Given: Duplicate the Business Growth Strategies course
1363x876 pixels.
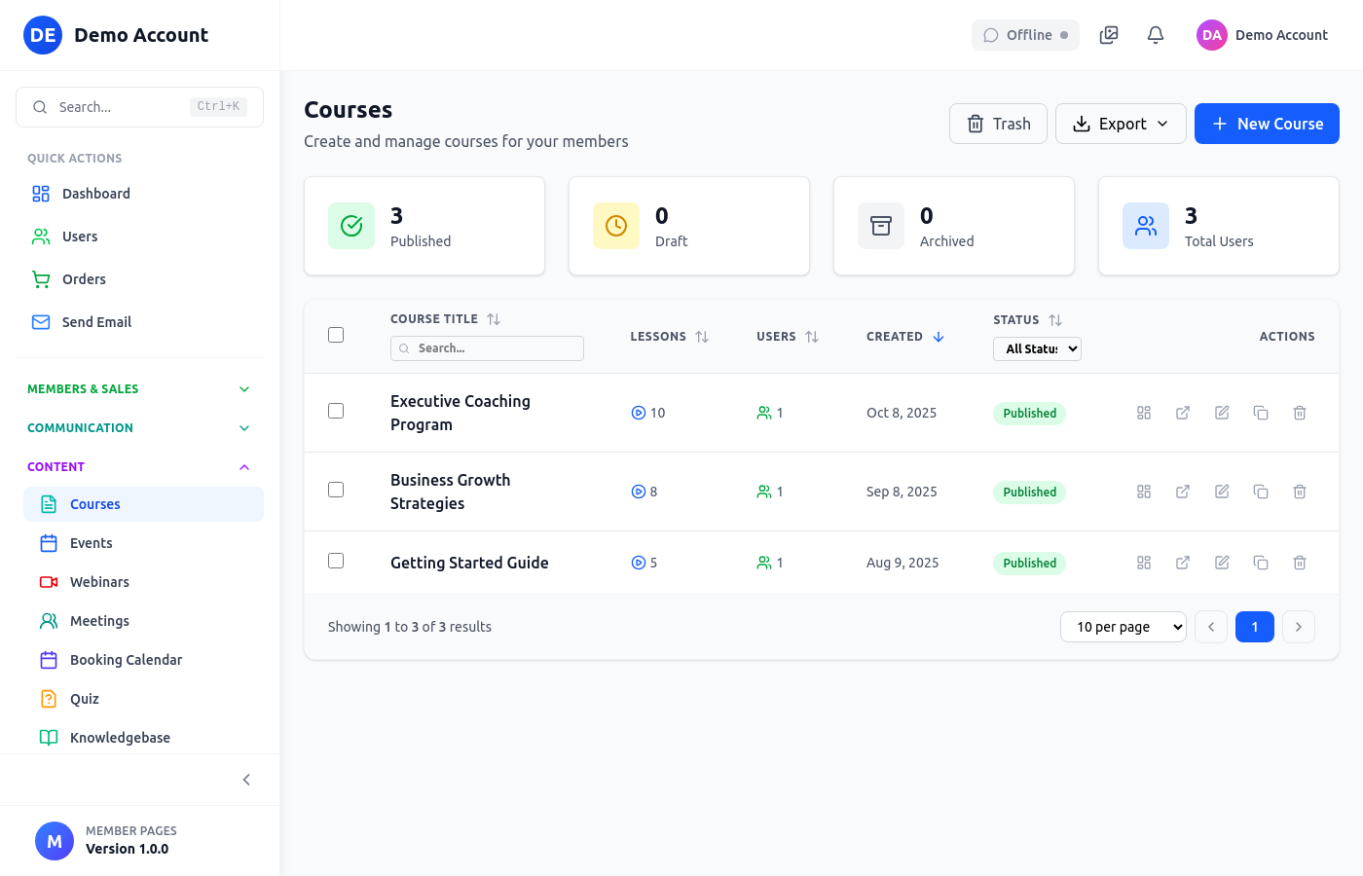Looking at the screenshot, I should pyautogui.click(x=1261, y=492).
